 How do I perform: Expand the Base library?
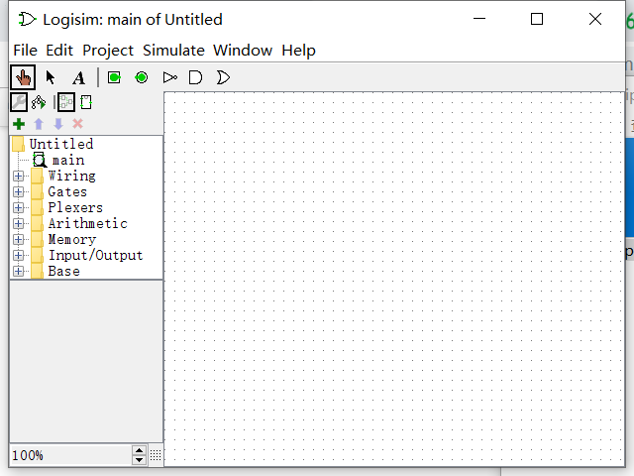click(18, 271)
